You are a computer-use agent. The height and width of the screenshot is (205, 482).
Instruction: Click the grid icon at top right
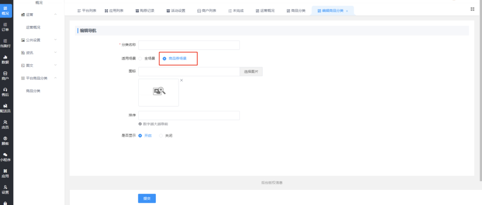pos(472,9)
